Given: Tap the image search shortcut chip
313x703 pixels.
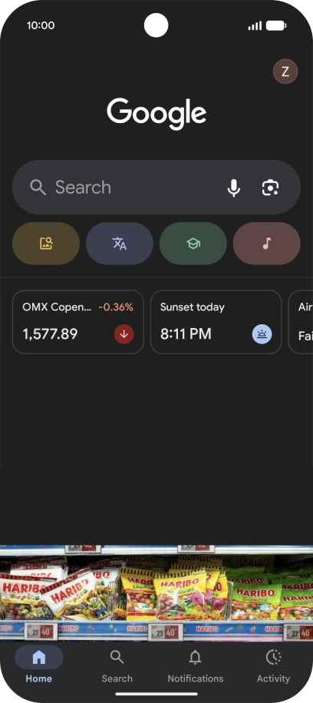Looking at the screenshot, I should coord(46,244).
